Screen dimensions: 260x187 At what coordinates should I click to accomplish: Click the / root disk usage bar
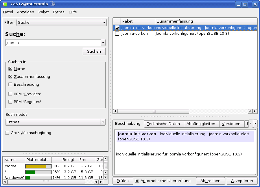point(38,172)
